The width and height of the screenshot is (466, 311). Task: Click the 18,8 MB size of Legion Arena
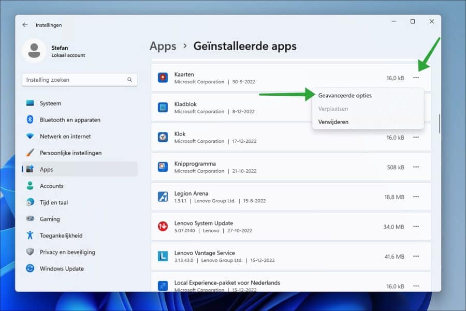(x=394, y=197)
